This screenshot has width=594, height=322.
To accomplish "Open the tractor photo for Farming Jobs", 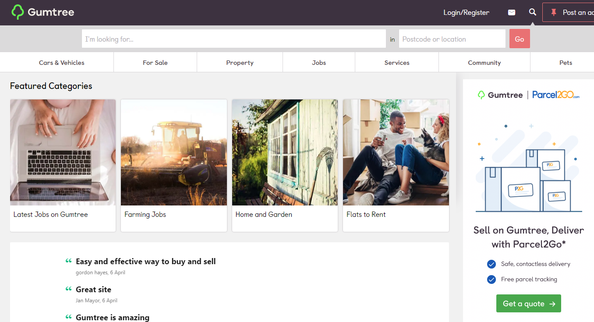I will click(174, 152).
